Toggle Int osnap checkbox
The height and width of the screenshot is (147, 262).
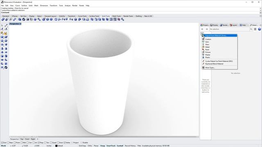click(x=34, y=143)
